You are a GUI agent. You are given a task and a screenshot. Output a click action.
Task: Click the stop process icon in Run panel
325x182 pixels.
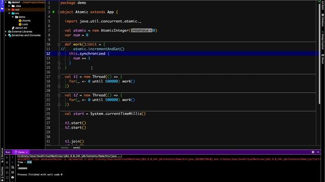tap(7, 163)
